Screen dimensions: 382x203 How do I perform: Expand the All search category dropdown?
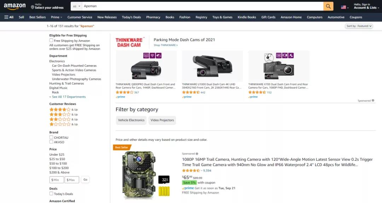[76, 6]
